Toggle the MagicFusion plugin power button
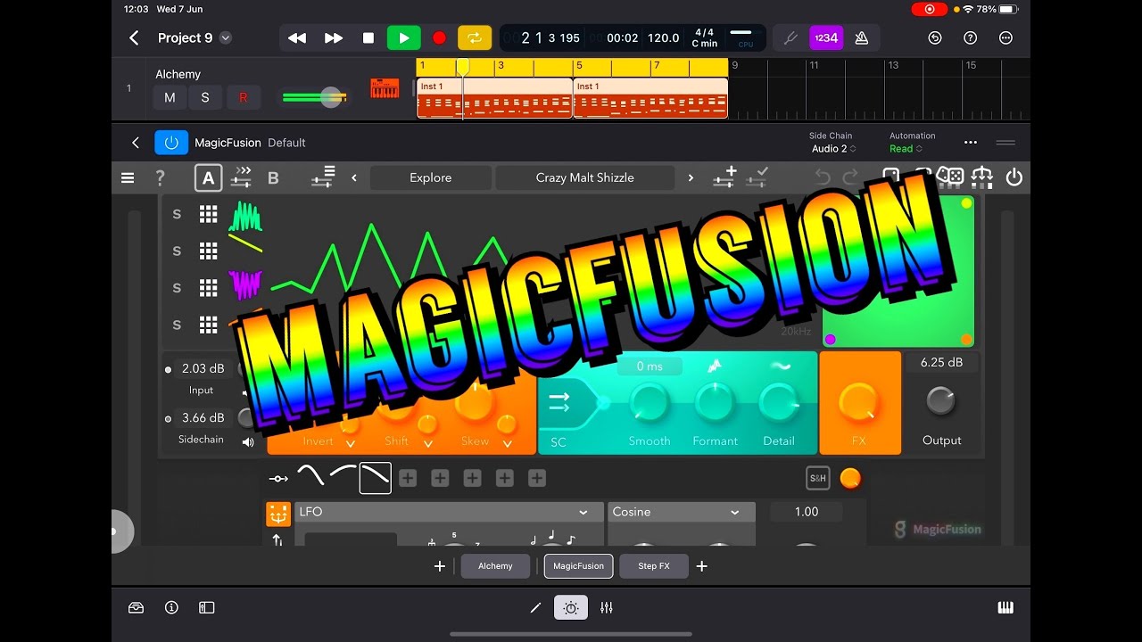 click(171, 143)
